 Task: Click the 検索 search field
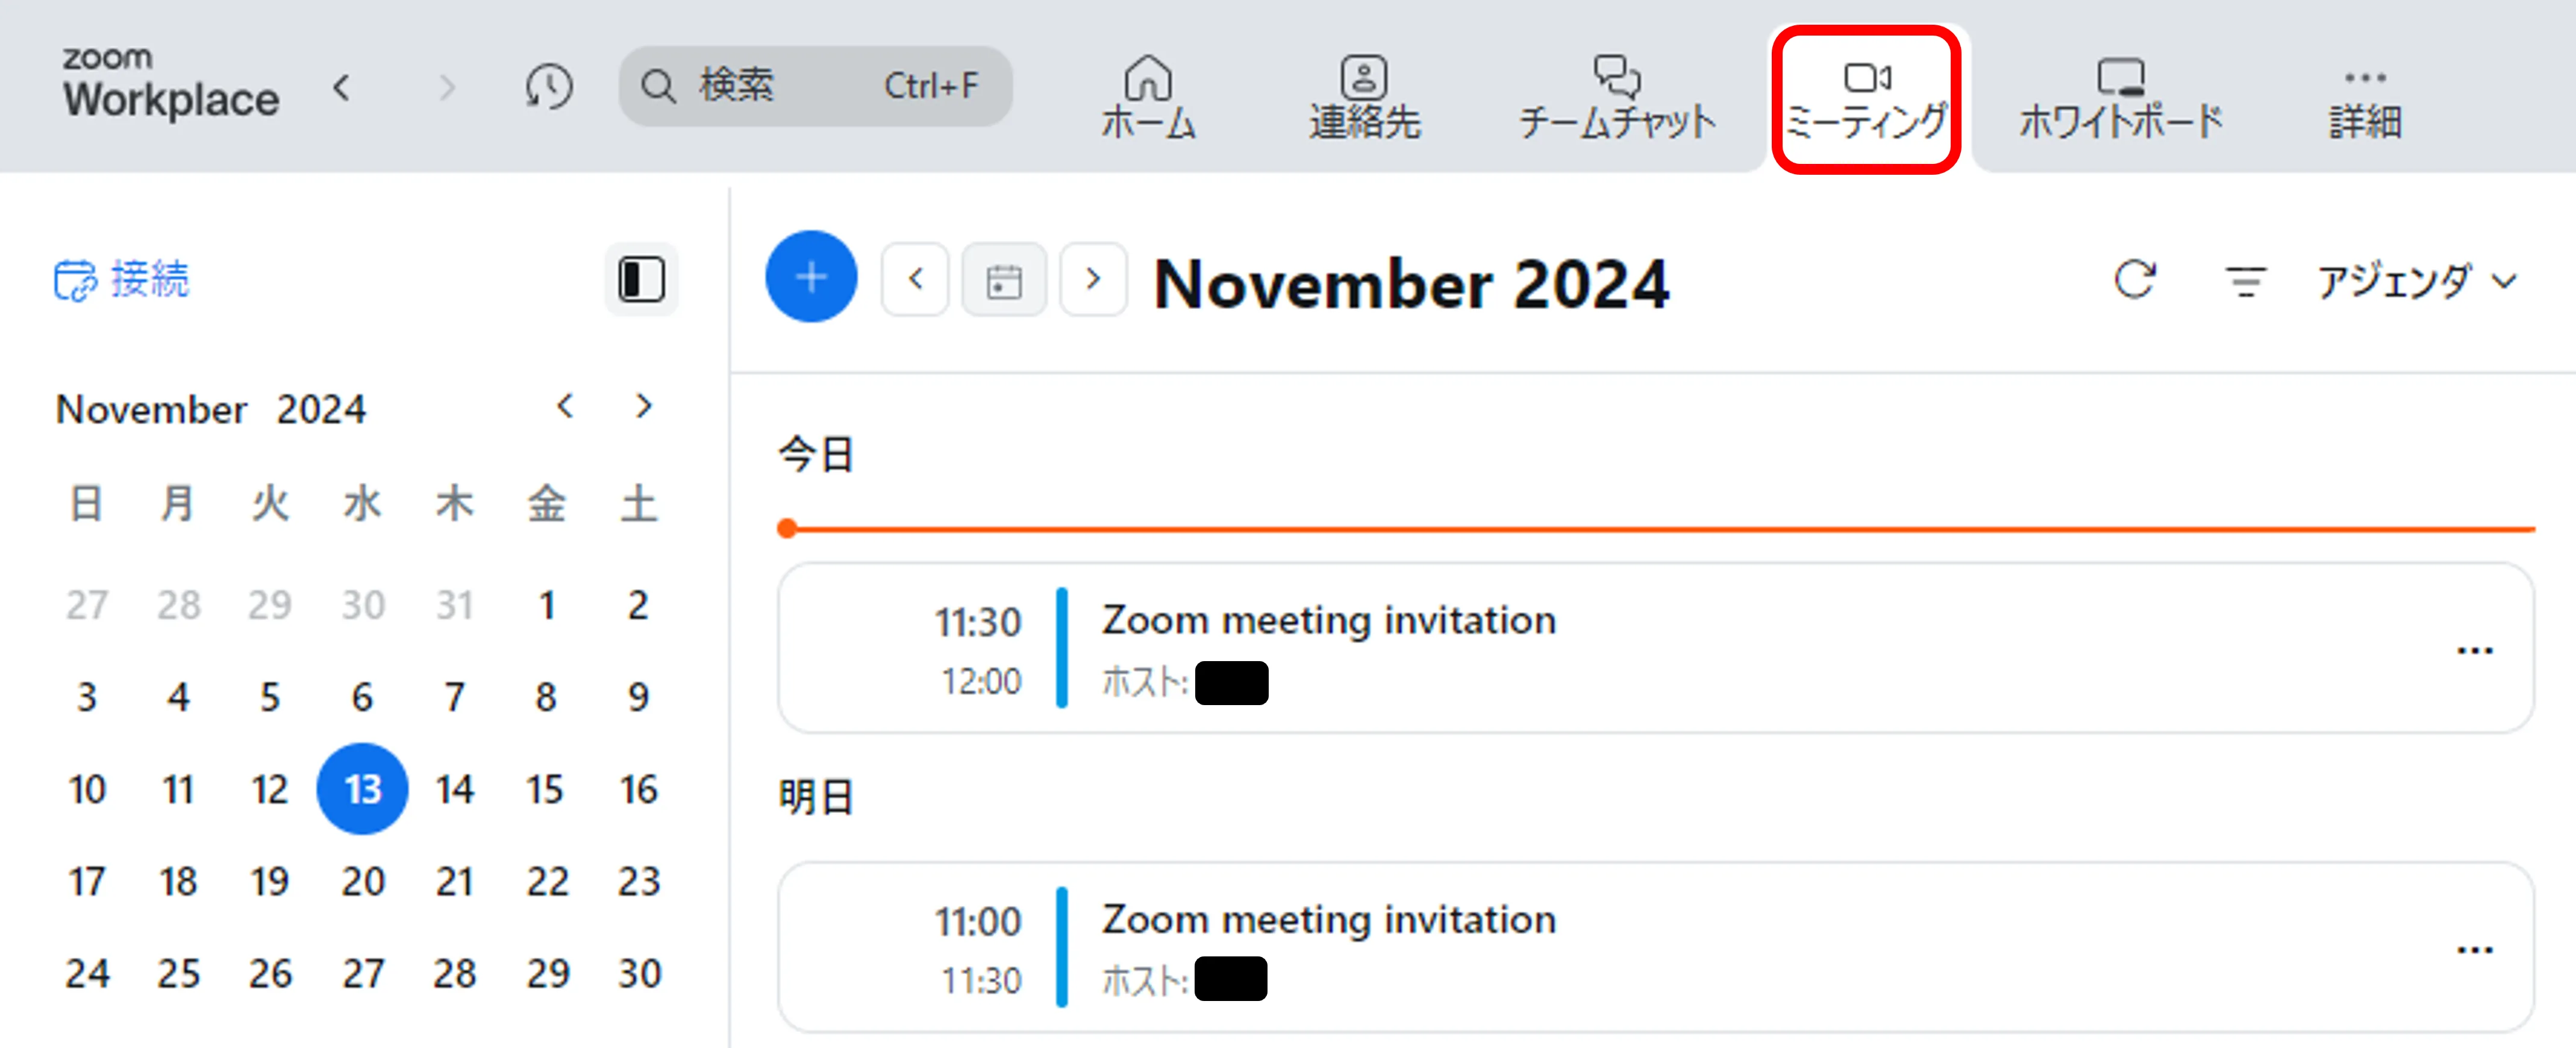point(814,87)
